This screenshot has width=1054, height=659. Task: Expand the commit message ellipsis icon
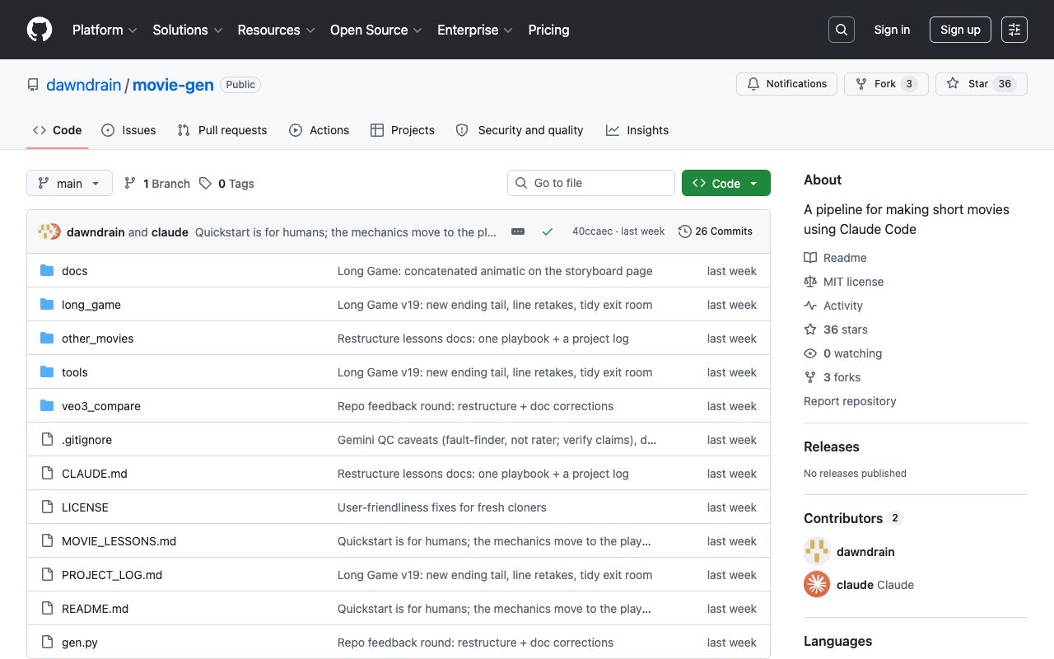518,231
